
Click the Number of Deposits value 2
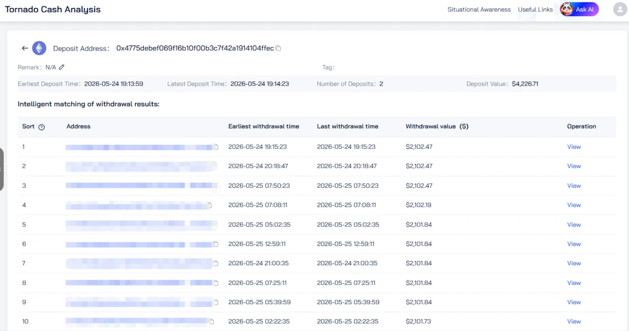point(381,84)
